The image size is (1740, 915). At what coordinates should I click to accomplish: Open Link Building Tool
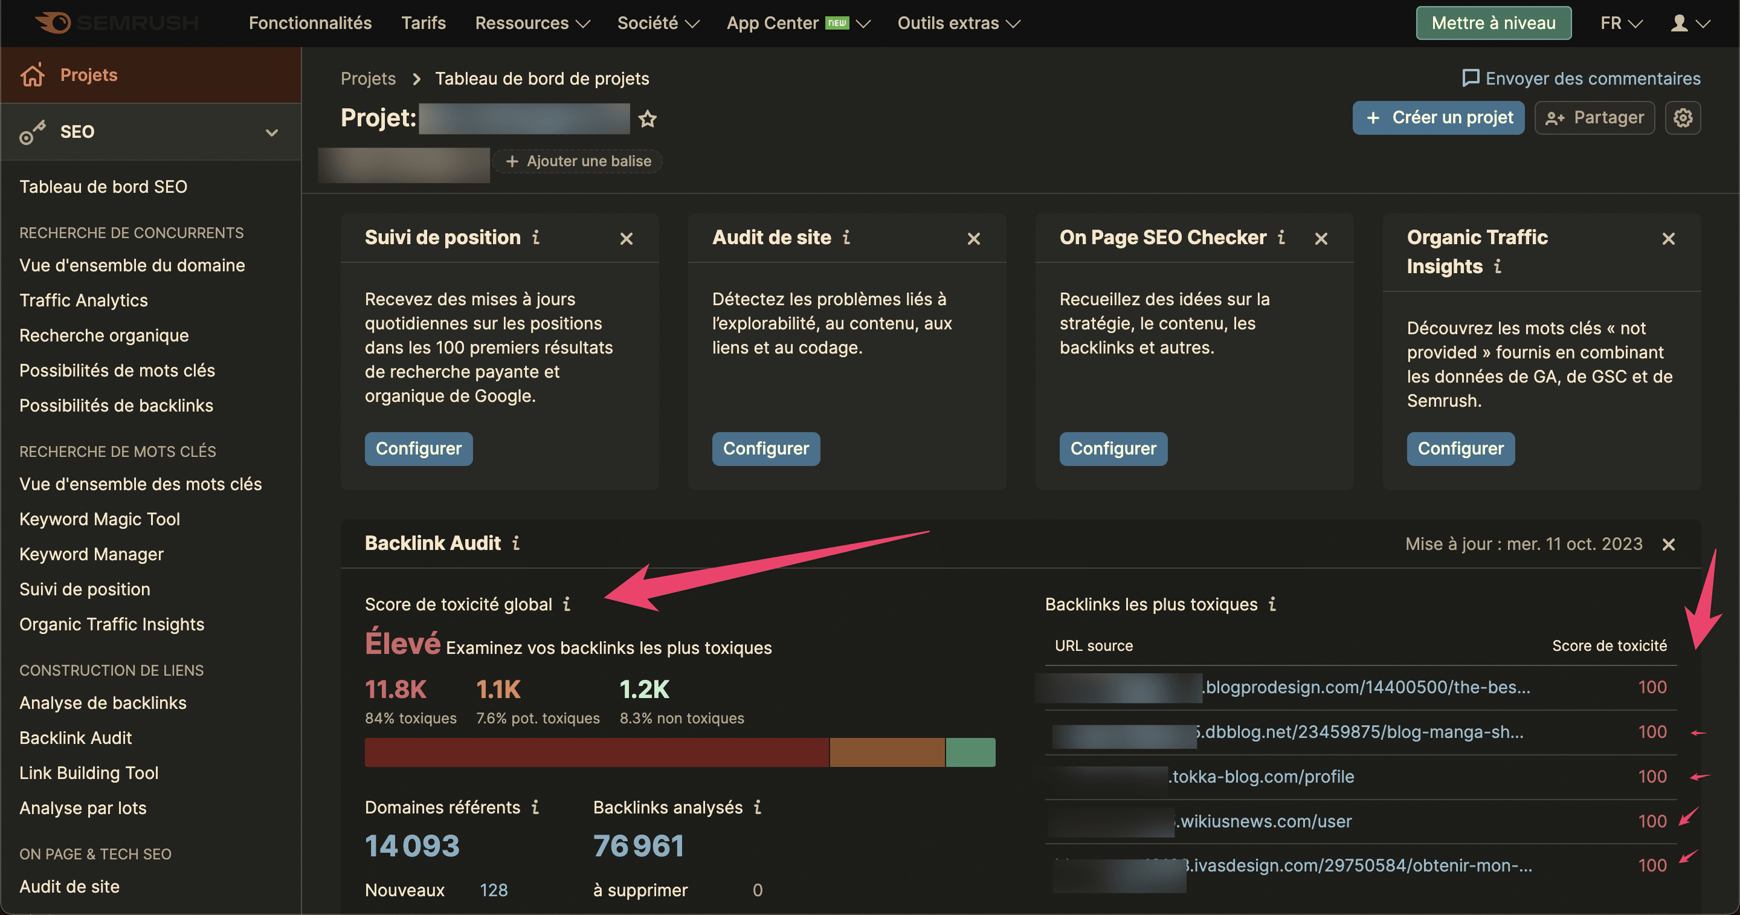pos(89,773)
